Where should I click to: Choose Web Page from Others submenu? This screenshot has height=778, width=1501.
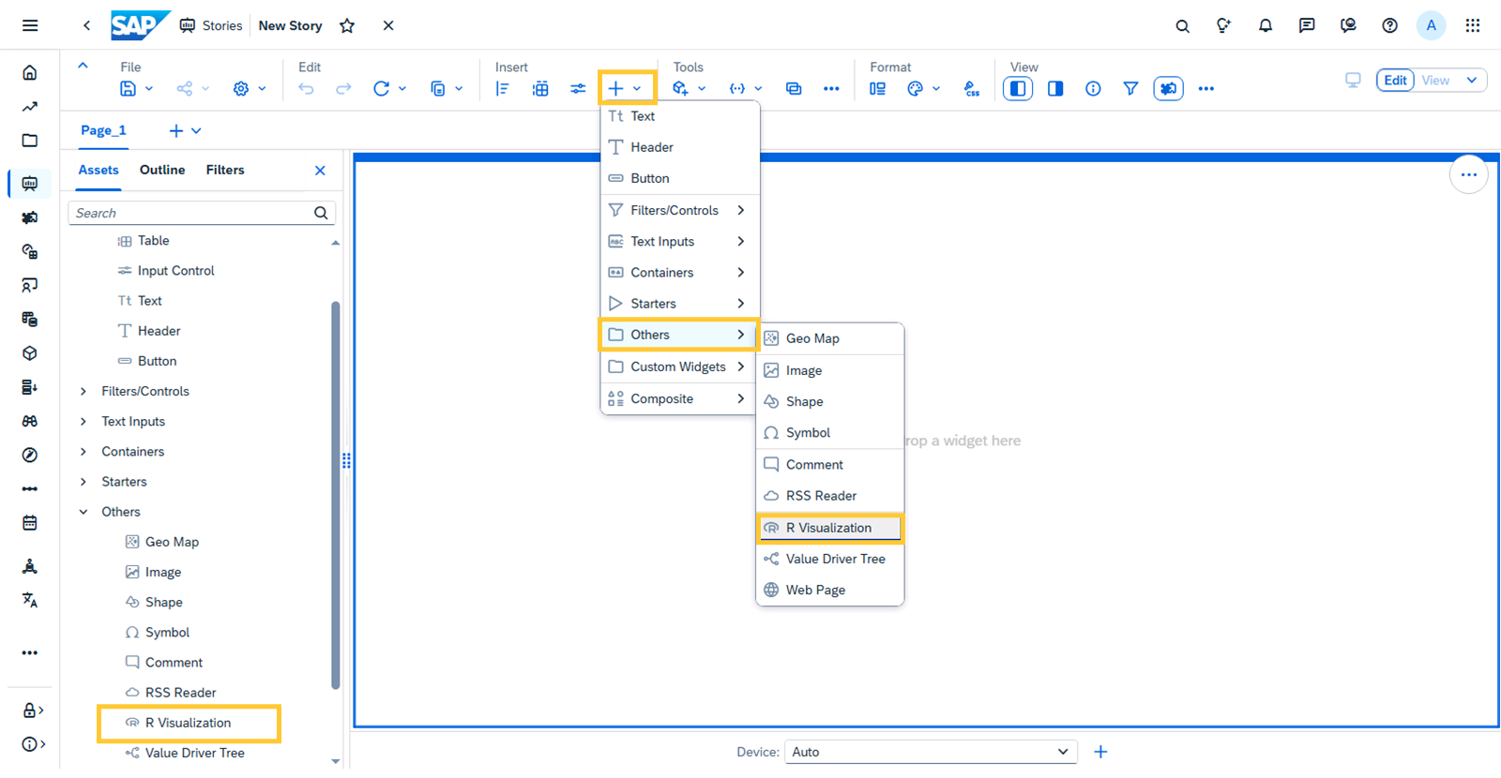[829, 590]
